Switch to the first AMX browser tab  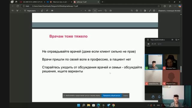[x=33, y=2]
